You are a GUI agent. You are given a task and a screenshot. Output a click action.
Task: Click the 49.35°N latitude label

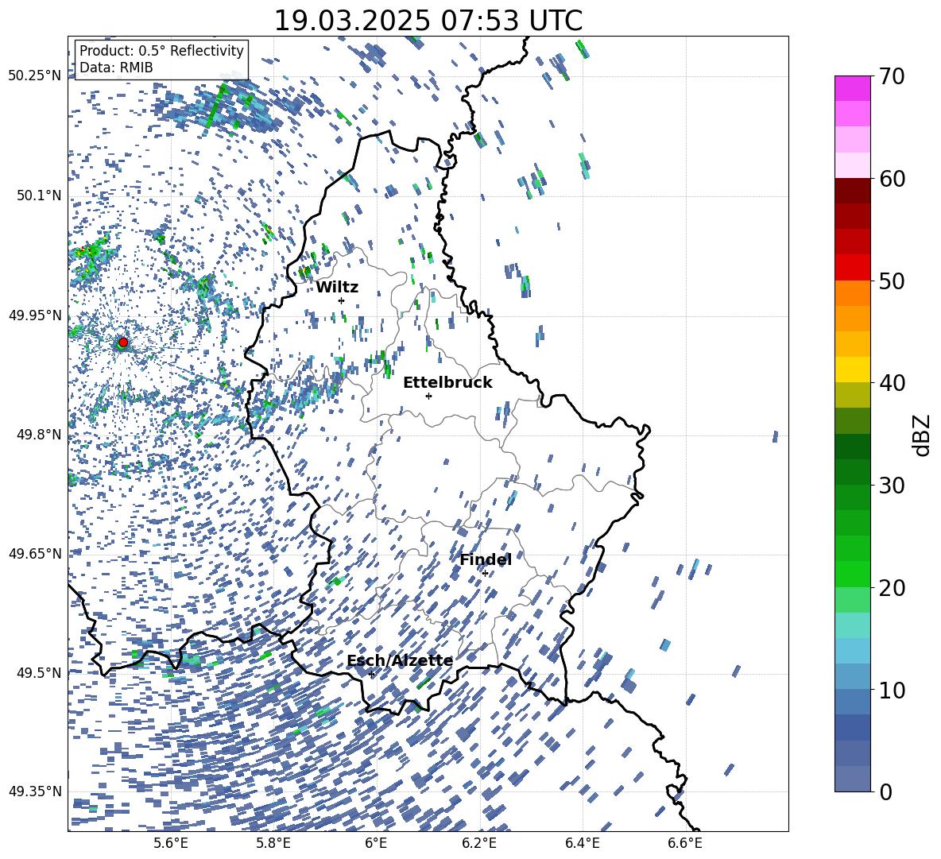(35, 791)
